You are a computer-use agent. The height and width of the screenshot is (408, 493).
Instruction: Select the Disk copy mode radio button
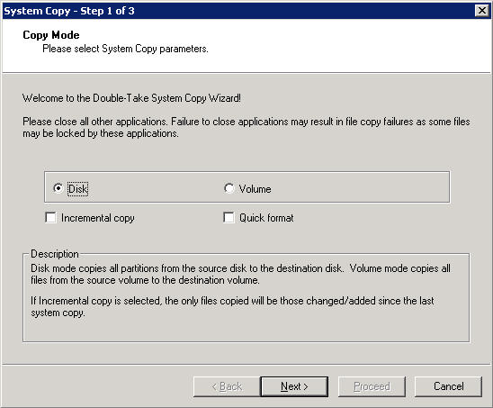[58, 188]
